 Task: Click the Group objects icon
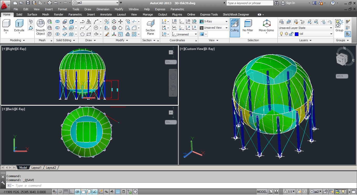click(x=339, y=25)
